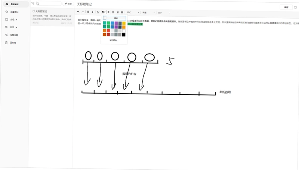
Task: Open the shared-with-me section
Action: [x=12, y=35]
